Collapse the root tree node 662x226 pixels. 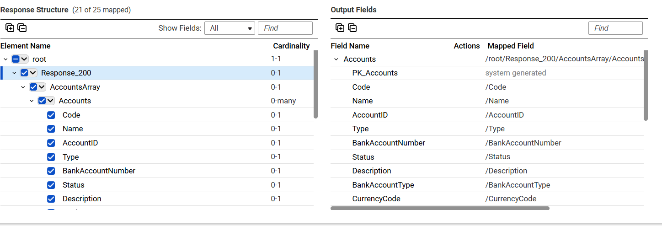[x=5, y=59]
